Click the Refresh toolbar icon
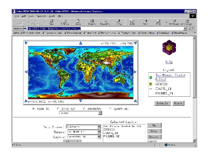This screenshot has height=156, width=208. [x=65, y=22]
